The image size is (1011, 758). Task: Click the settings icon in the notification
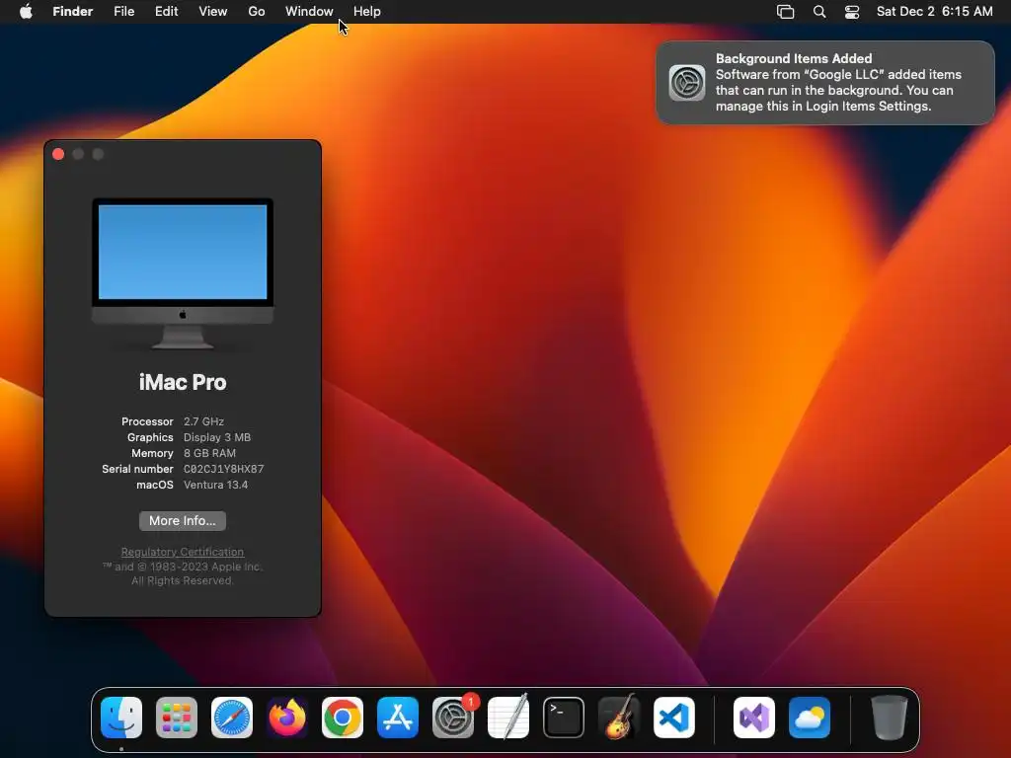(687, 83)
